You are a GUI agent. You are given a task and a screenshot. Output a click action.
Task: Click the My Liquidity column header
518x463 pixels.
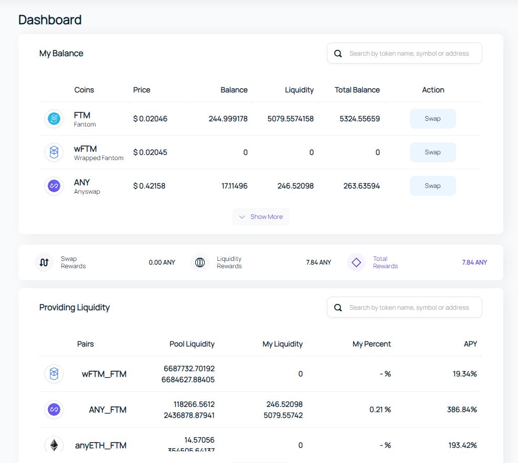pyautogui.click(x=282, y=344)
